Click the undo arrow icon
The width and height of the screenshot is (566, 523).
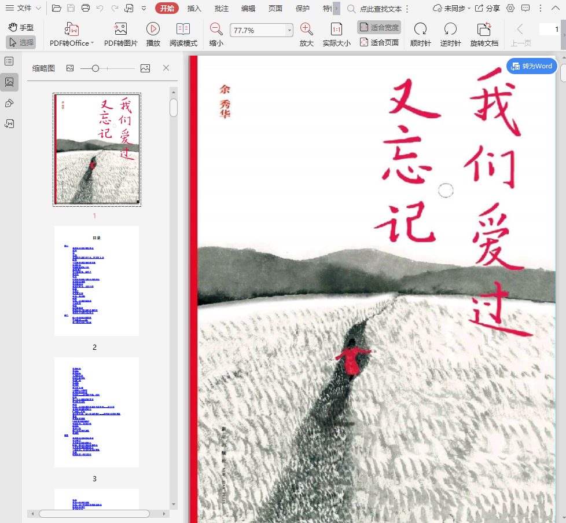point(100,8)
